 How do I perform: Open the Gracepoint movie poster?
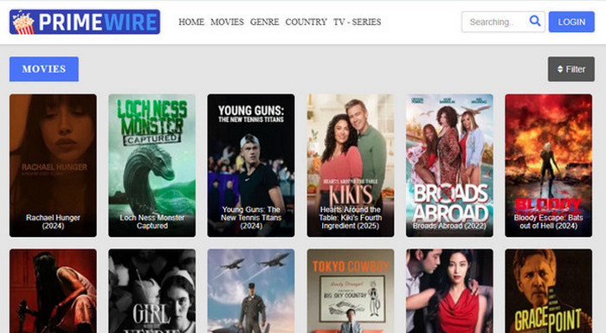point(548,291)
